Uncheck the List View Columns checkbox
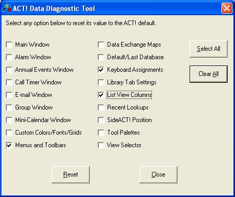The width and height of the screenshot is (235, 197). [x=101, y=95]
